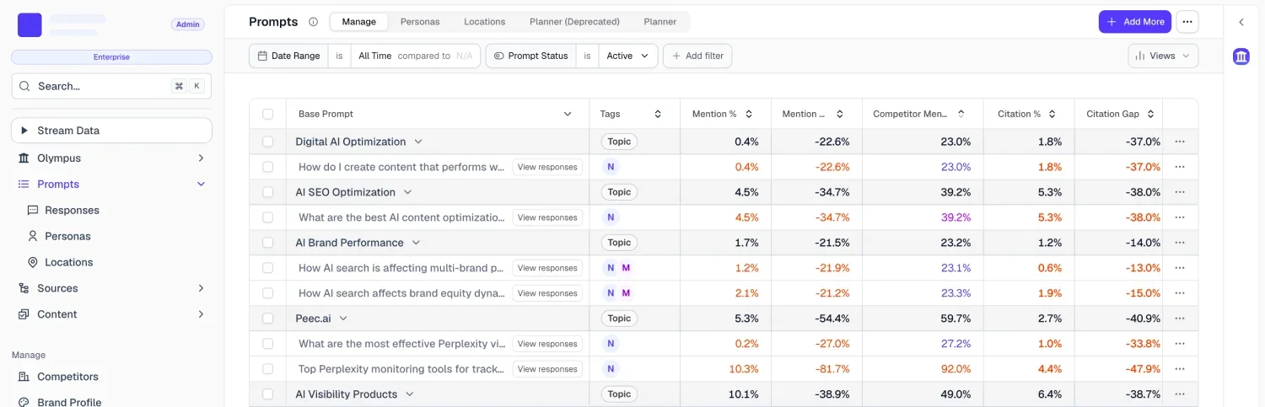Open row menu for AI Brand Performance
Viewport: 1265px width, 407px height.
point(1180,243)
